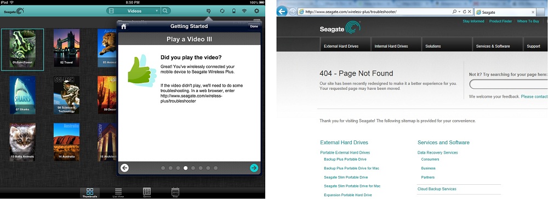Click the browser back button
Screen dimensions: 548x199
tap(282, 12)
